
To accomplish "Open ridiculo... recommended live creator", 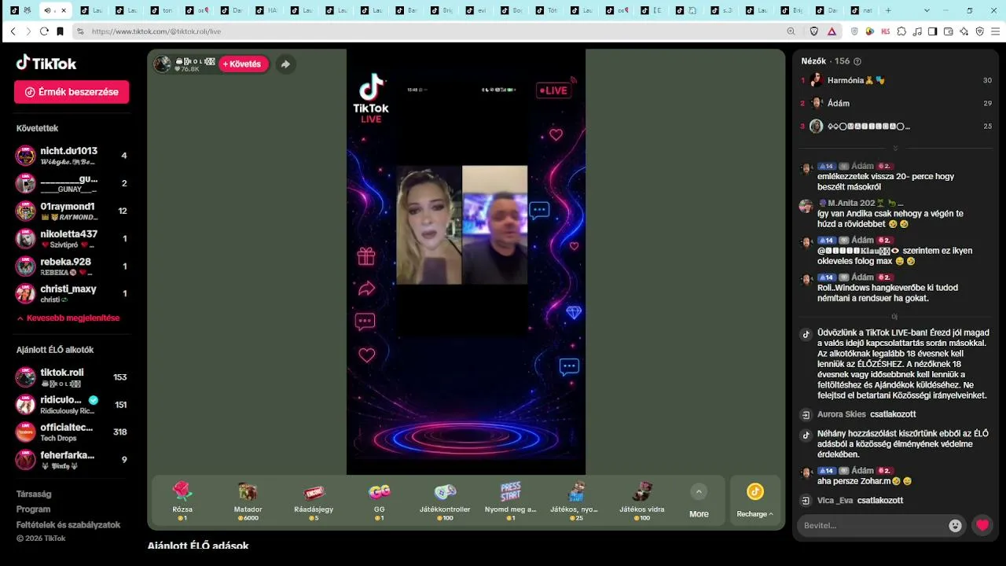I will 72,405.
